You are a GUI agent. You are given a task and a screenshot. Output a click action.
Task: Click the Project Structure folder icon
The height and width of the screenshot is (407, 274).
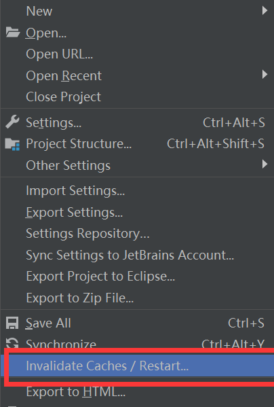(12, 144)
